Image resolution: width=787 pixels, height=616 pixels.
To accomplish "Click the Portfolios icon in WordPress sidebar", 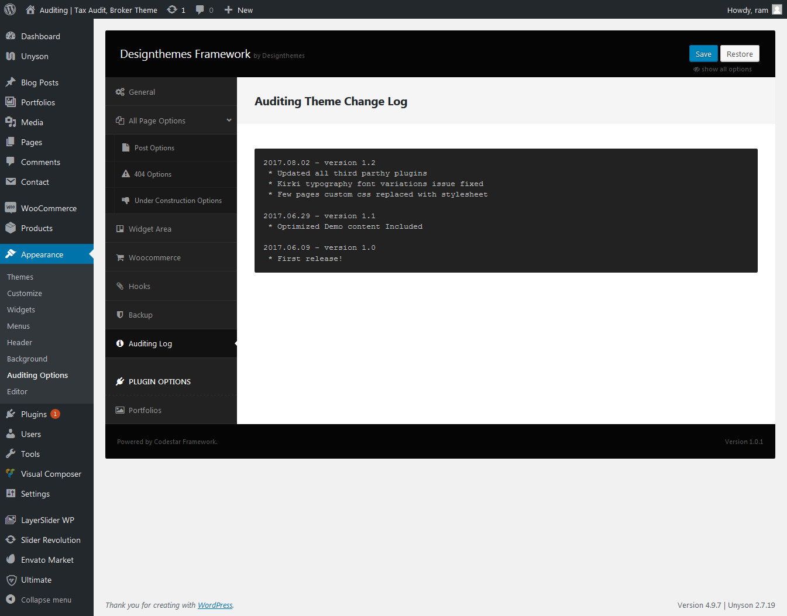I will [x=11, y=102].
